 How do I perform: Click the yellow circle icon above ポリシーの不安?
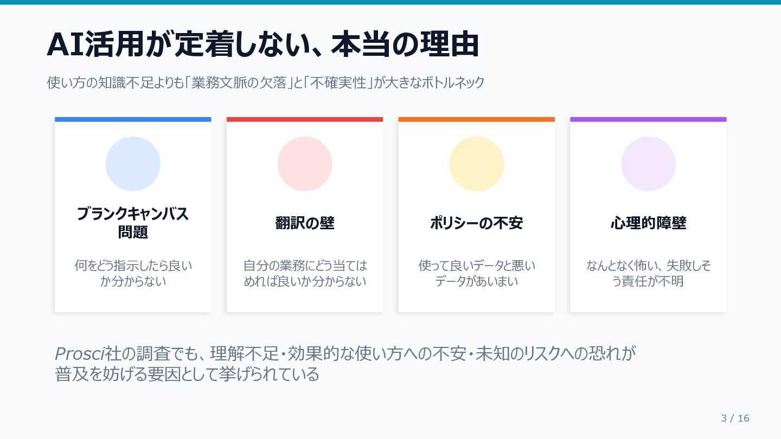tap(477, 164)
